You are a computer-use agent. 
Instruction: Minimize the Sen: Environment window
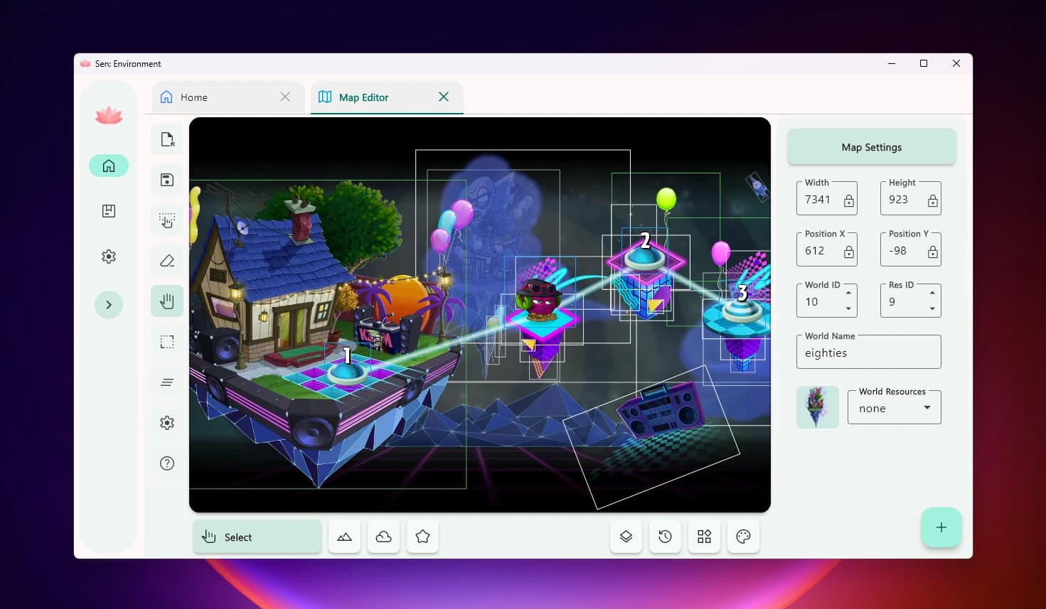coord(891,63)
